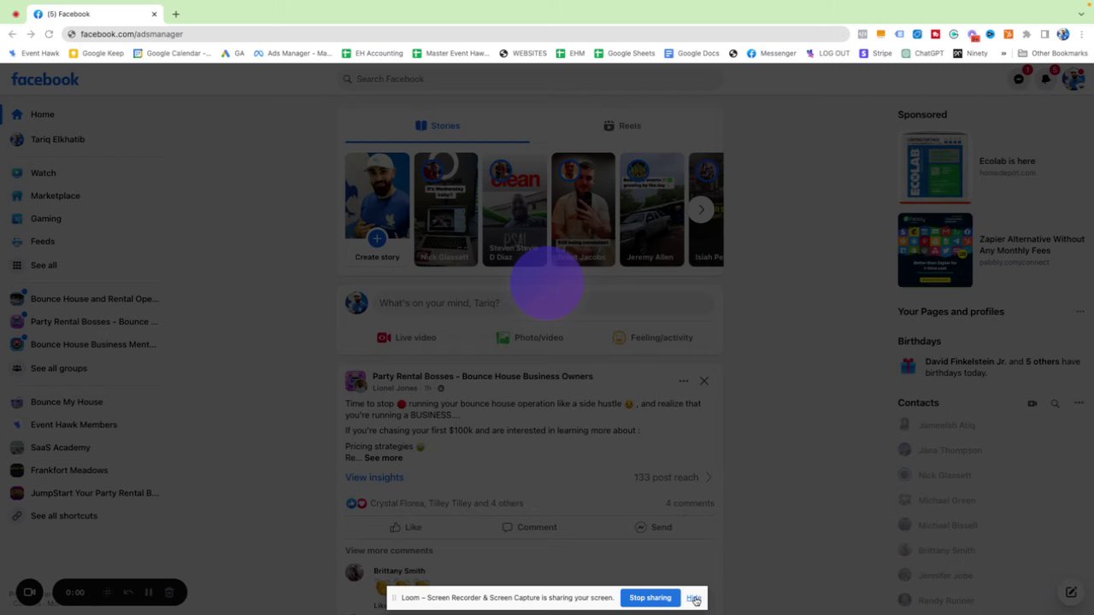This screenshot has height=615, width=1094.
Task: Switch to the Stories tab
Action: click(438, 126)
